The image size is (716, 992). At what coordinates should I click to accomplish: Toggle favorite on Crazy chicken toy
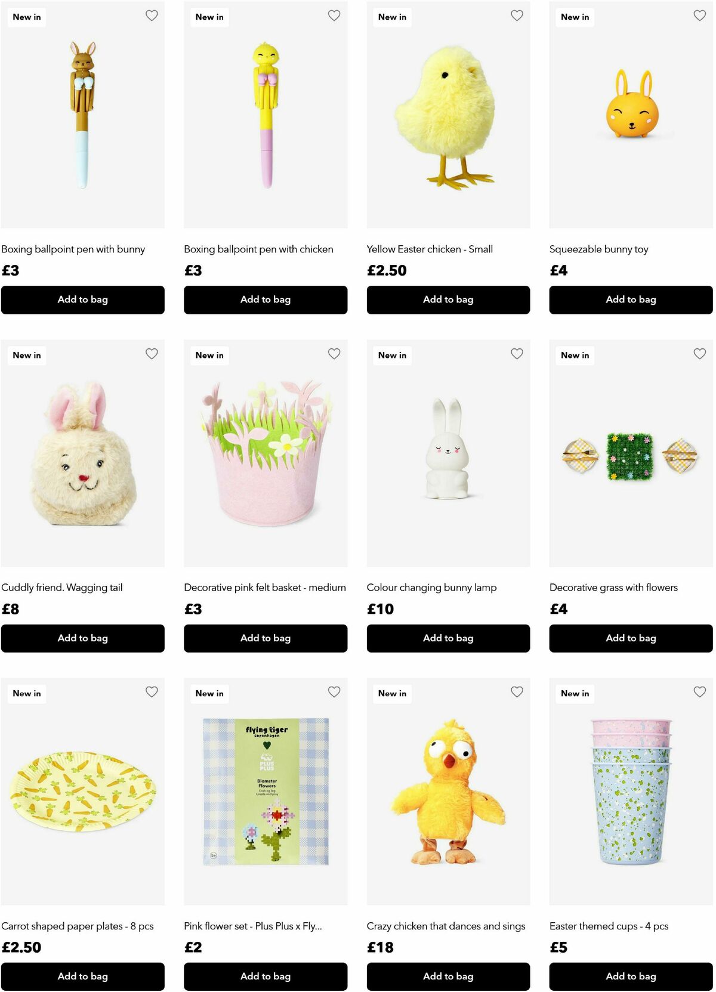point(517,692)
